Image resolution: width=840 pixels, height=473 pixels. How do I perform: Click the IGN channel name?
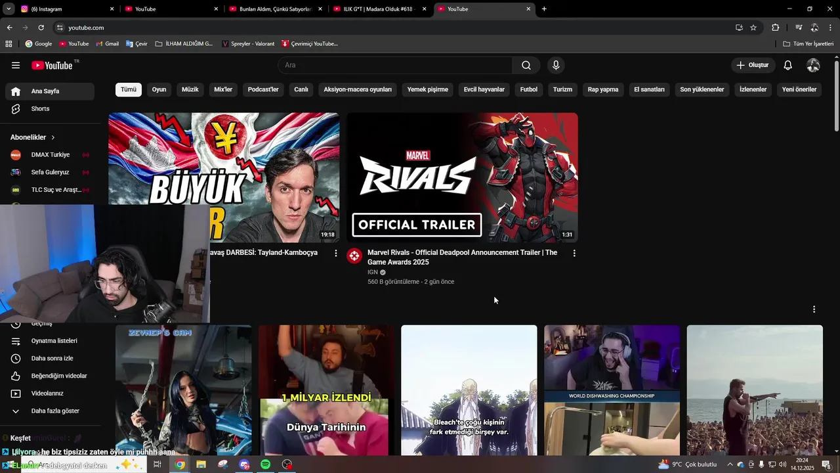tap(372, 272)
